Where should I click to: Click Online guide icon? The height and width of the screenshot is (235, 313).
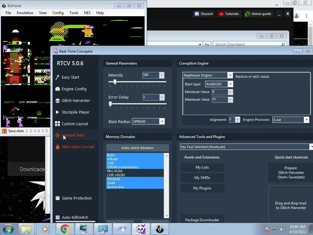point(248,14)
